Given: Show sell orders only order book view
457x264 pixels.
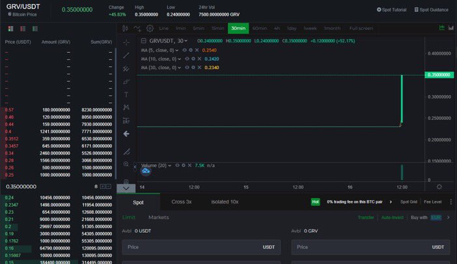Looking at the screenshot, I should 23,29.
